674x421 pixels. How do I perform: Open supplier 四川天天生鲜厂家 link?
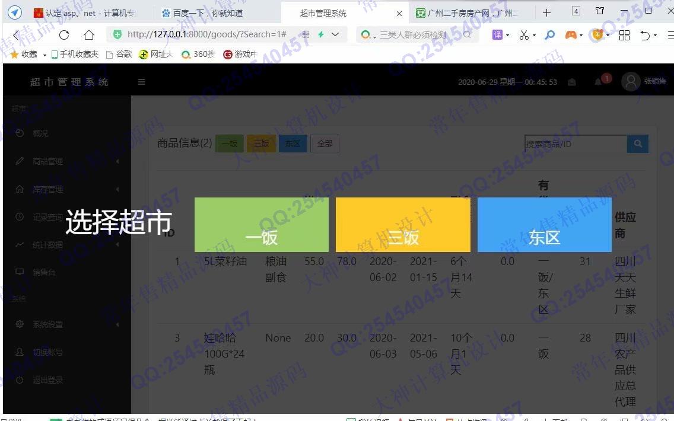(x=625, y=285)
